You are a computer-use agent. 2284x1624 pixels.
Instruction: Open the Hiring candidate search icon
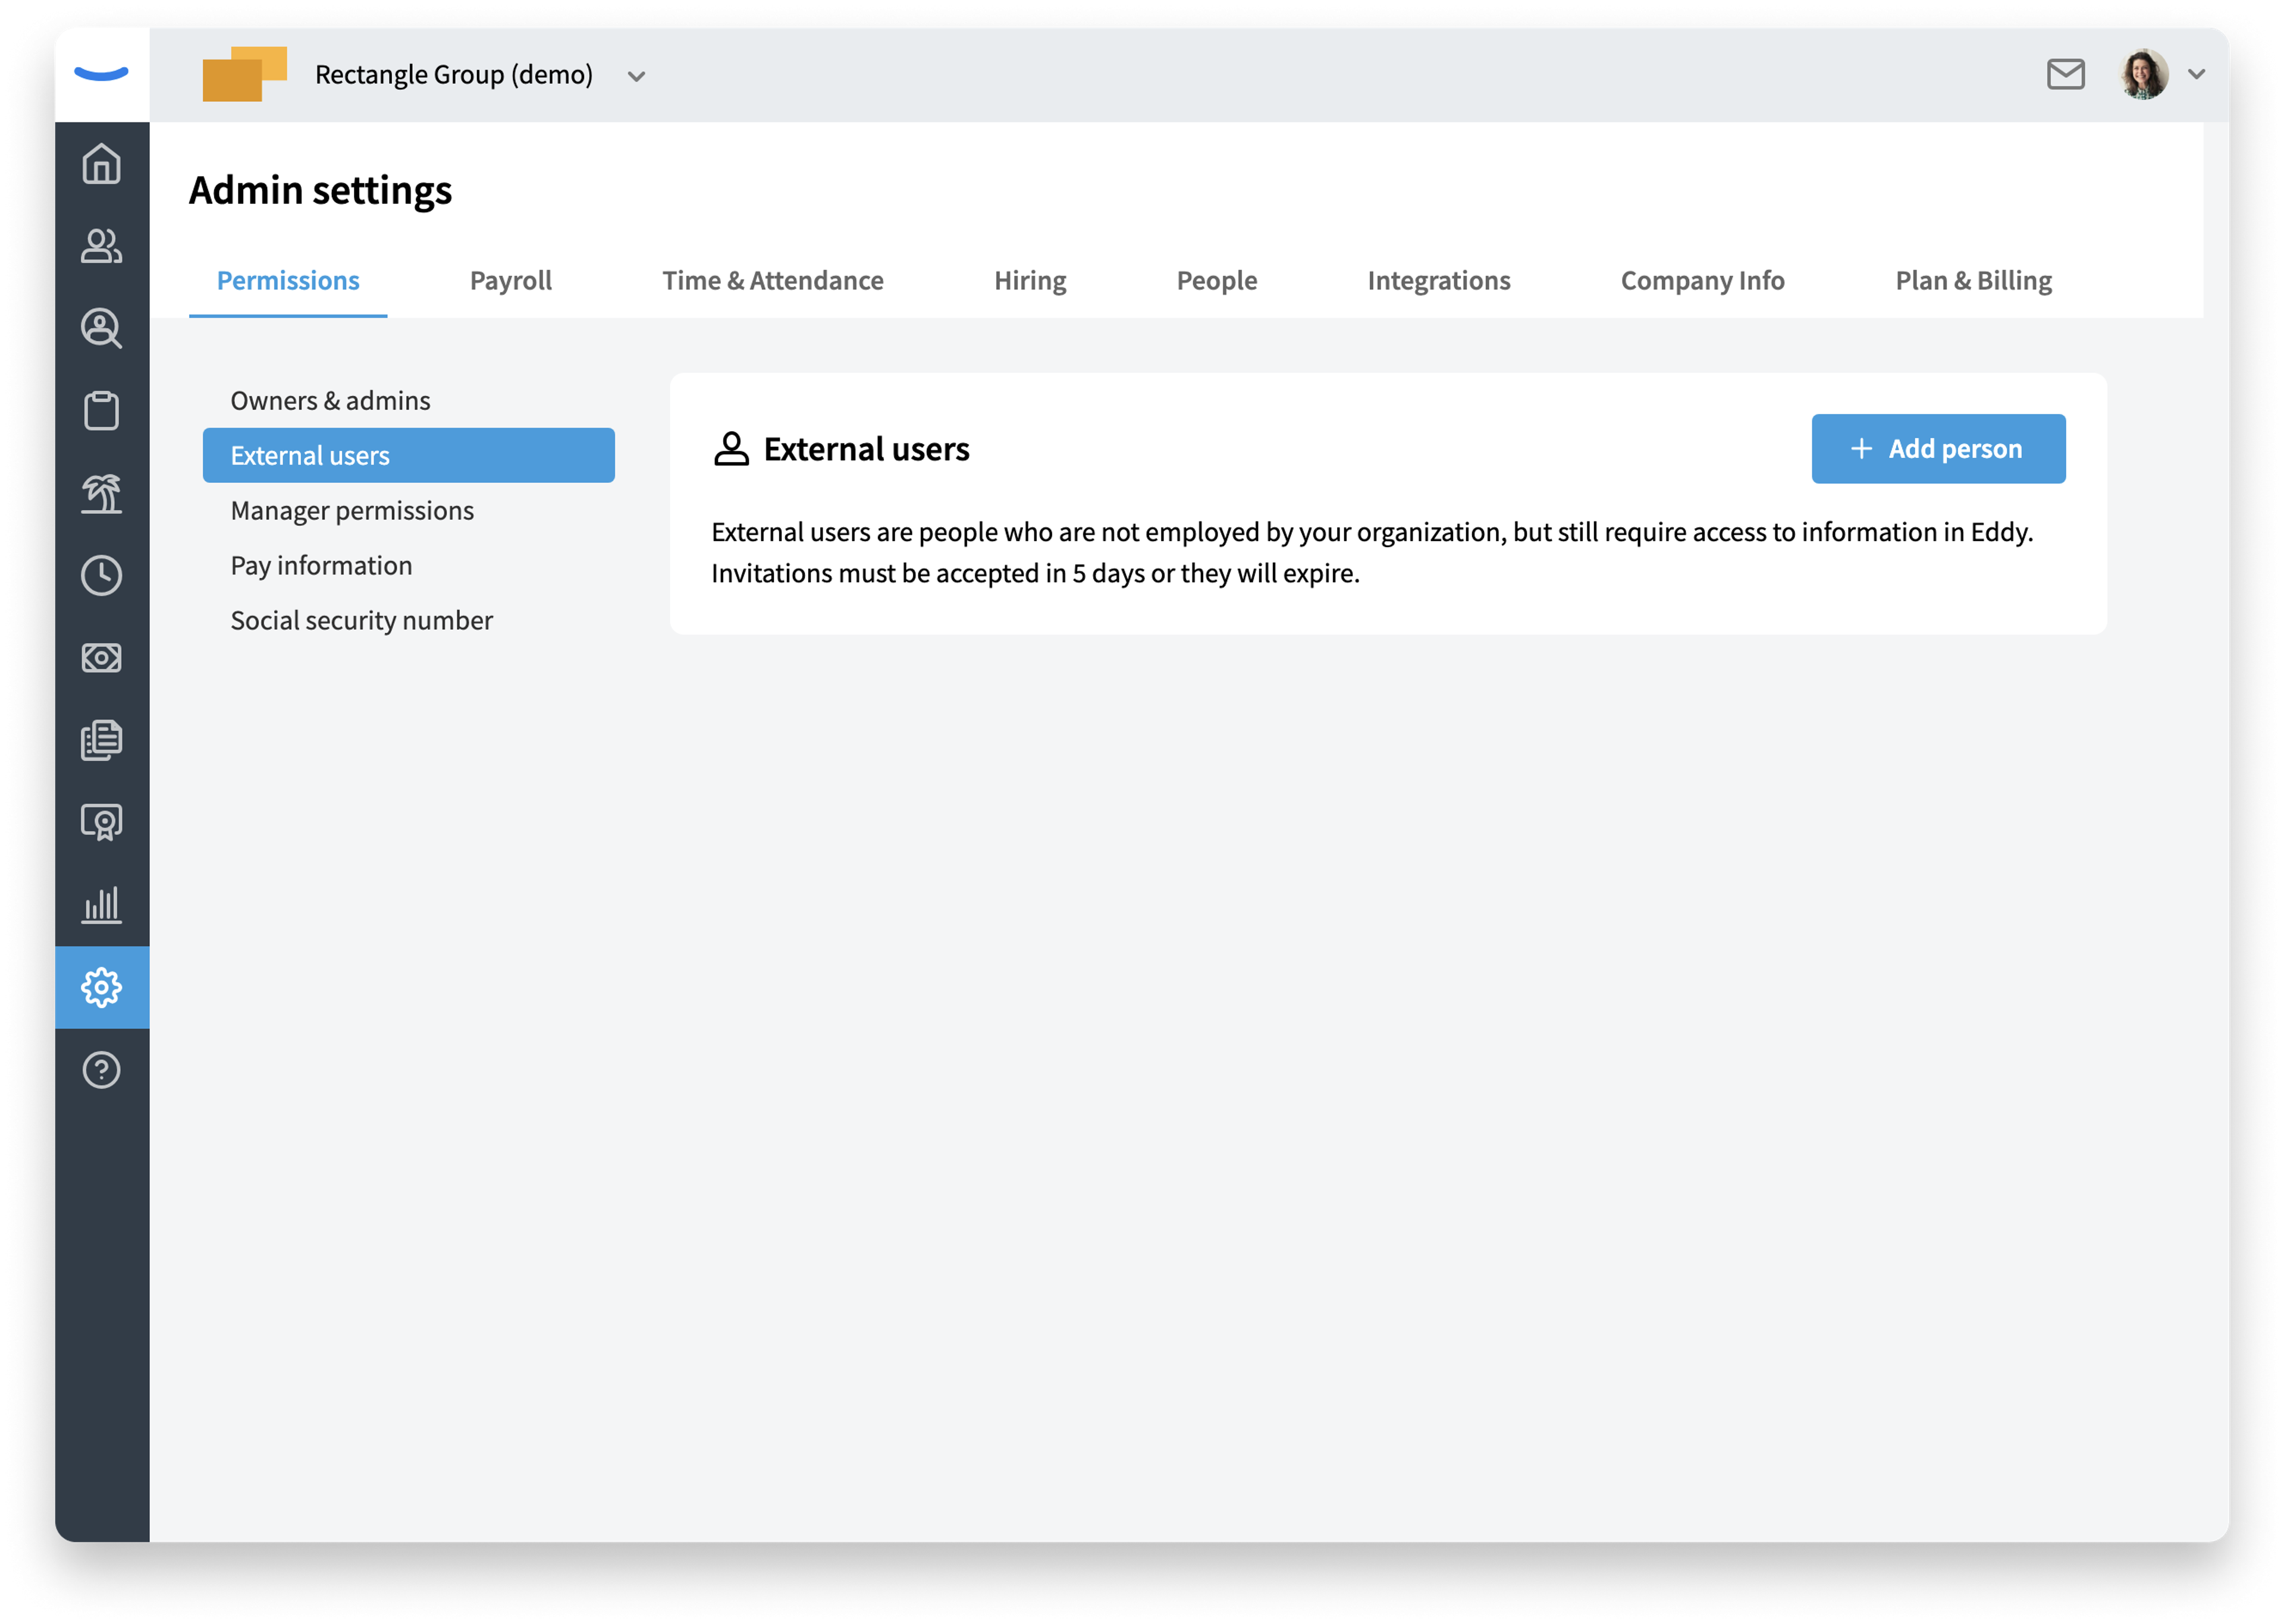point(101,328)
